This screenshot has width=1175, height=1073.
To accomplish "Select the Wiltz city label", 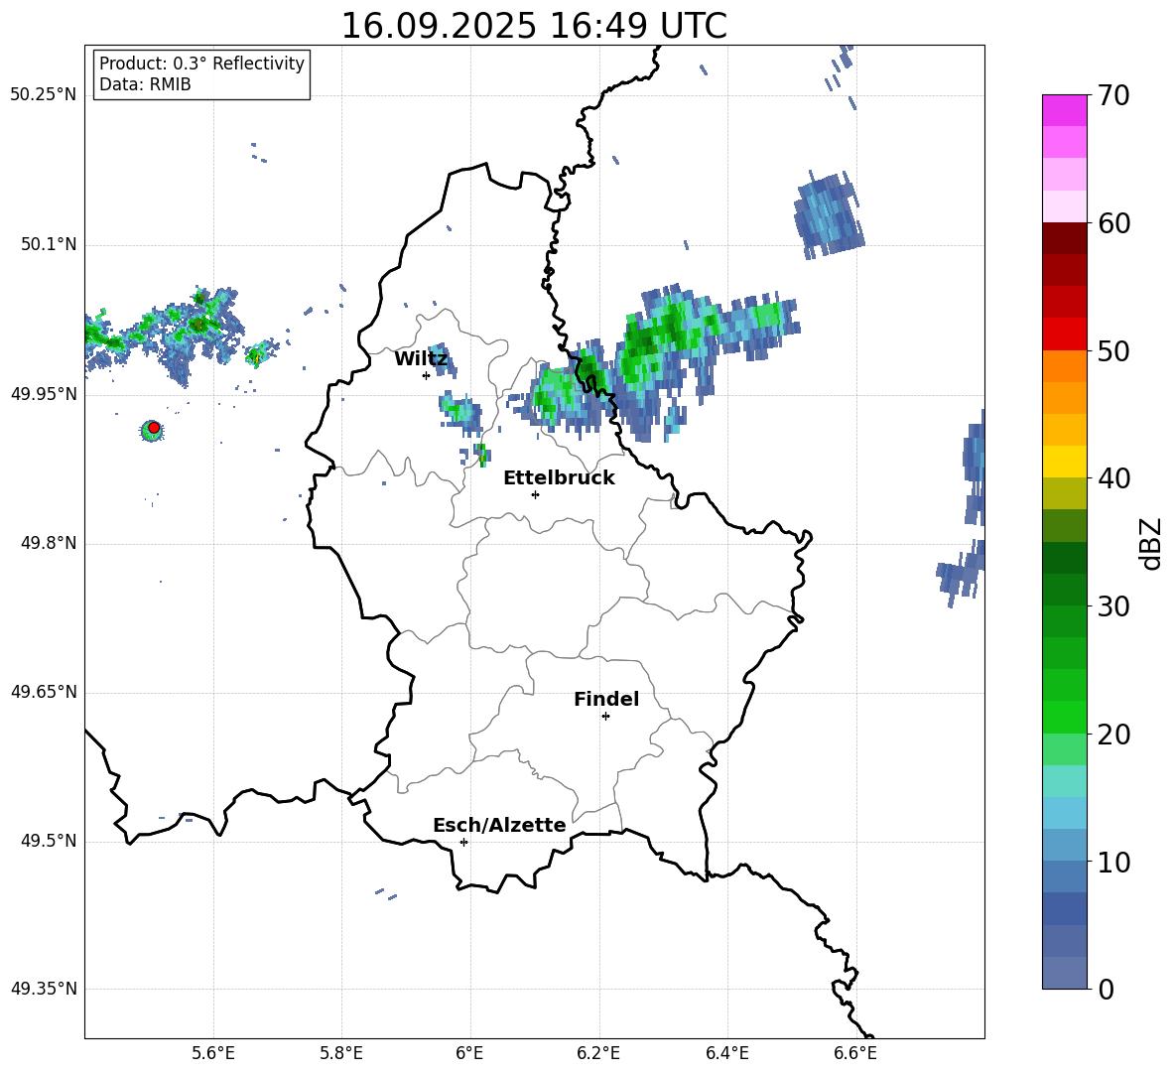I will click(421, 359).
